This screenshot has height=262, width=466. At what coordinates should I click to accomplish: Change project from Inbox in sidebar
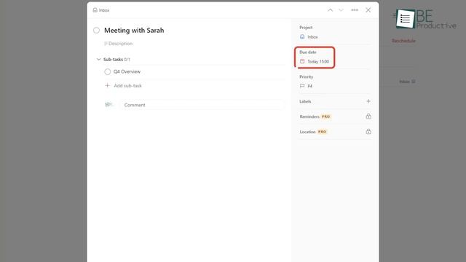click(x=312, y=37)
